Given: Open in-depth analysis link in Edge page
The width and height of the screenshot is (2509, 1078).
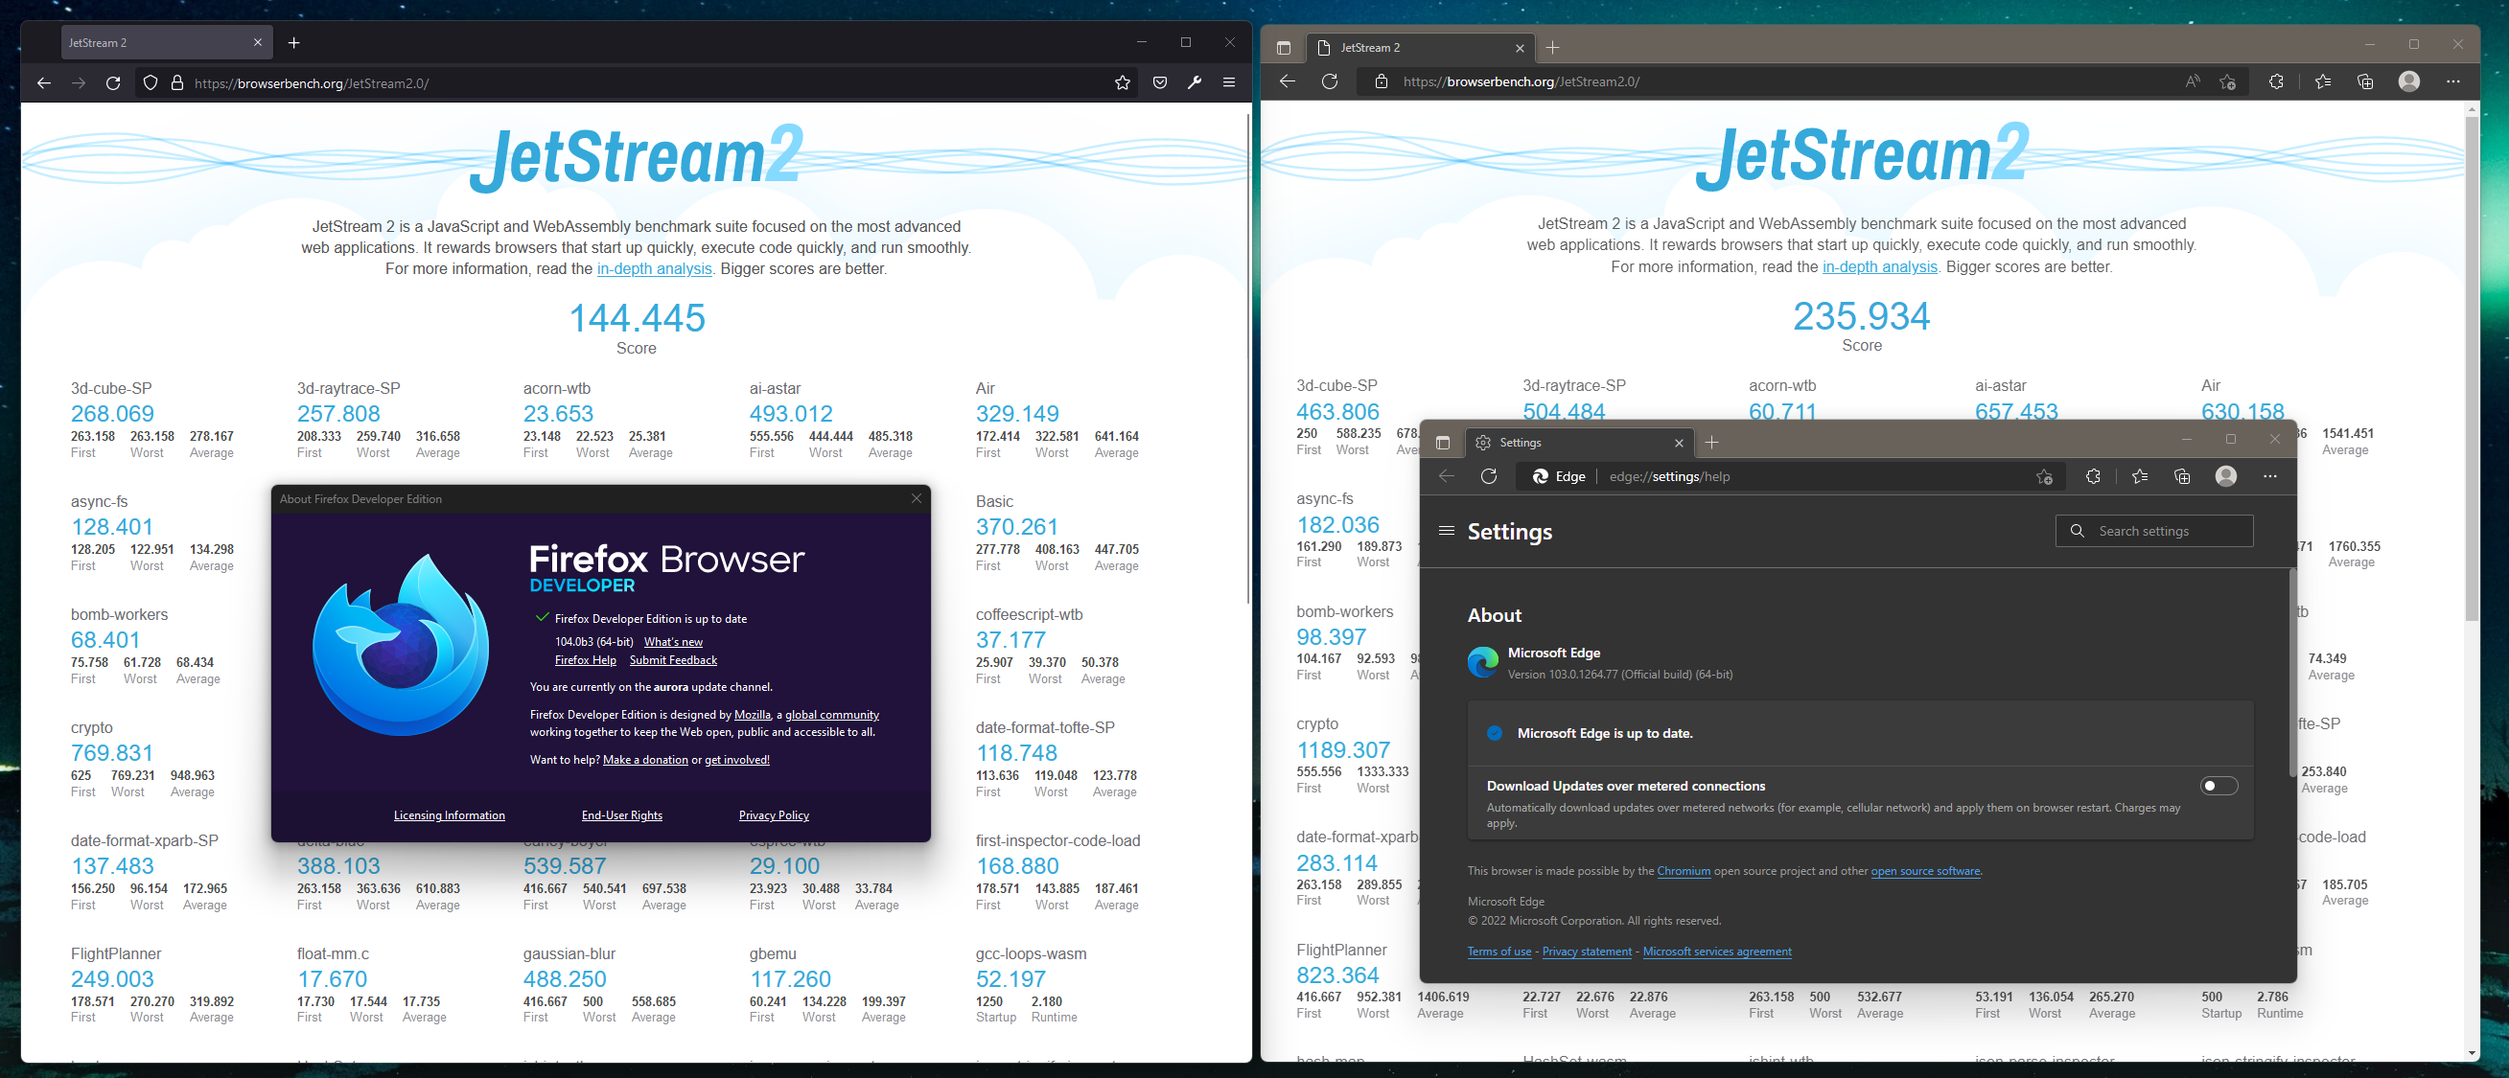Looking at the screenshot, I should tap(1880, 266).
